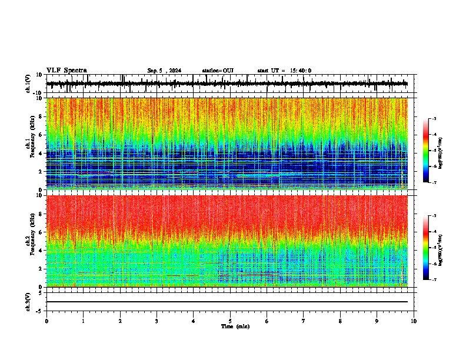Screen dimensions: 466x360
Task: Click the "VLF Spectra" plot title
Action: tap(66, 71)
